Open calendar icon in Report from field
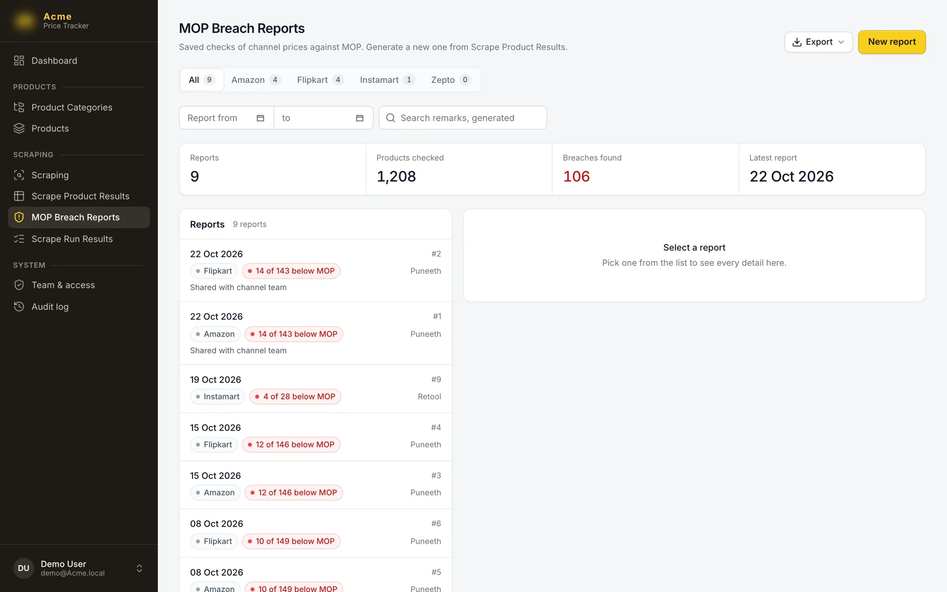The width and height of the screenshot is (947, 592). 260,118
